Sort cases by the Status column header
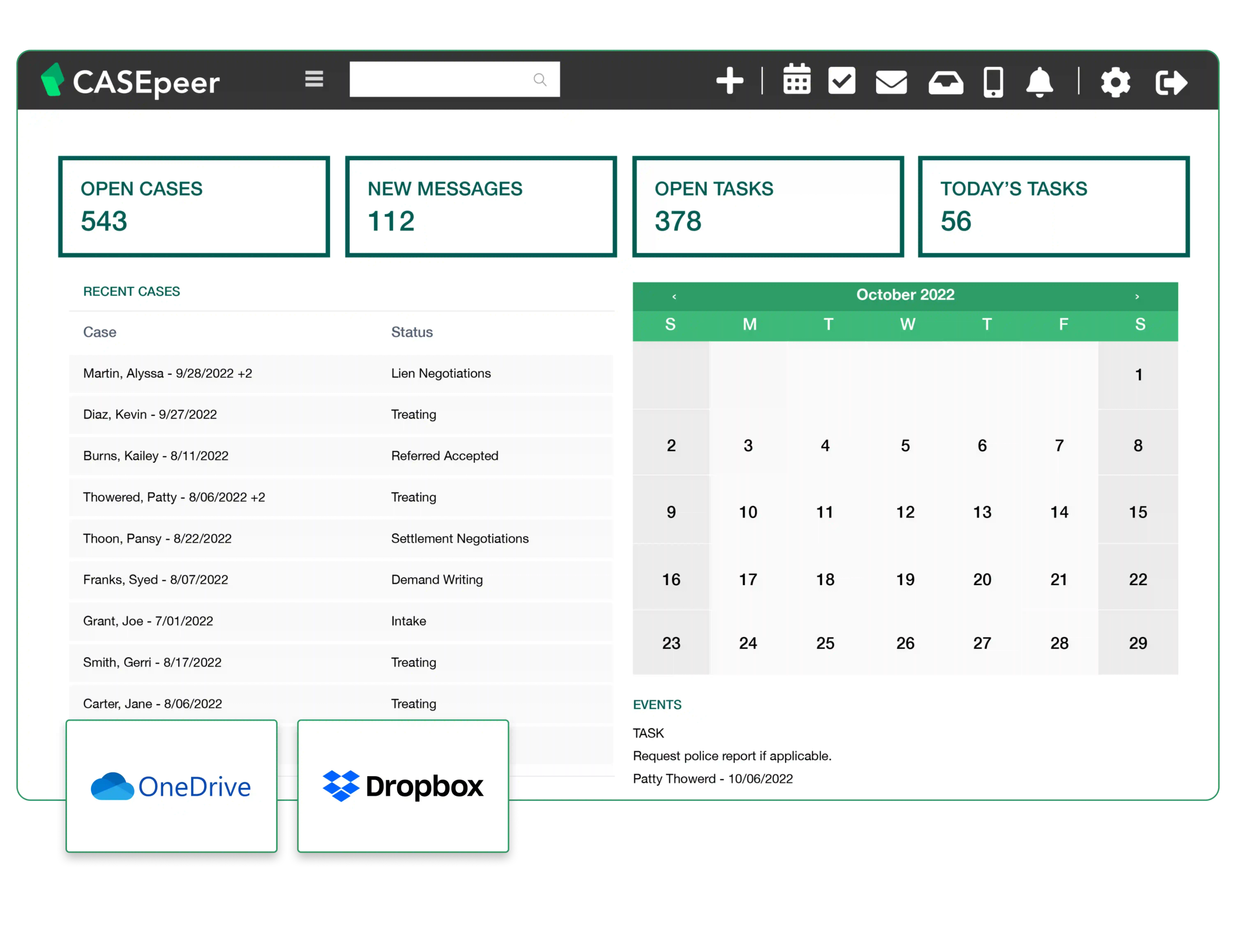The image size is (1236, 927). (x=412, y=331)
